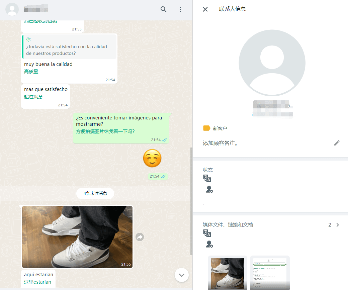Forward the sneaker photo using arrow icon
Viewport: 348px width, 290px height.
140,237
